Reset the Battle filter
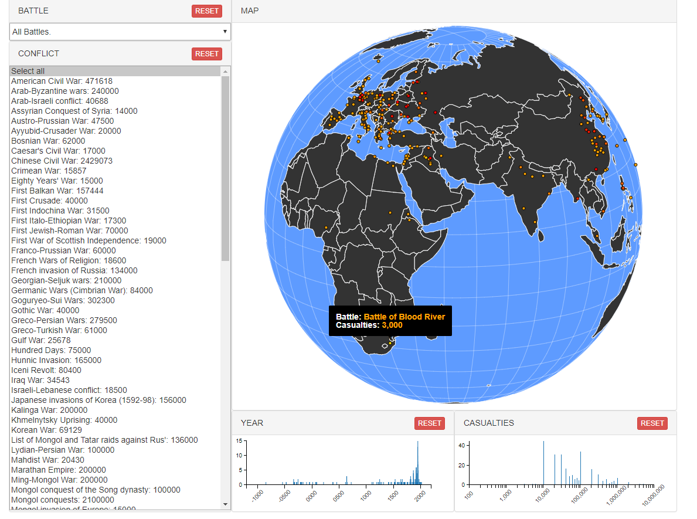This screenshot has height=519, width=697. pos(207,11)
